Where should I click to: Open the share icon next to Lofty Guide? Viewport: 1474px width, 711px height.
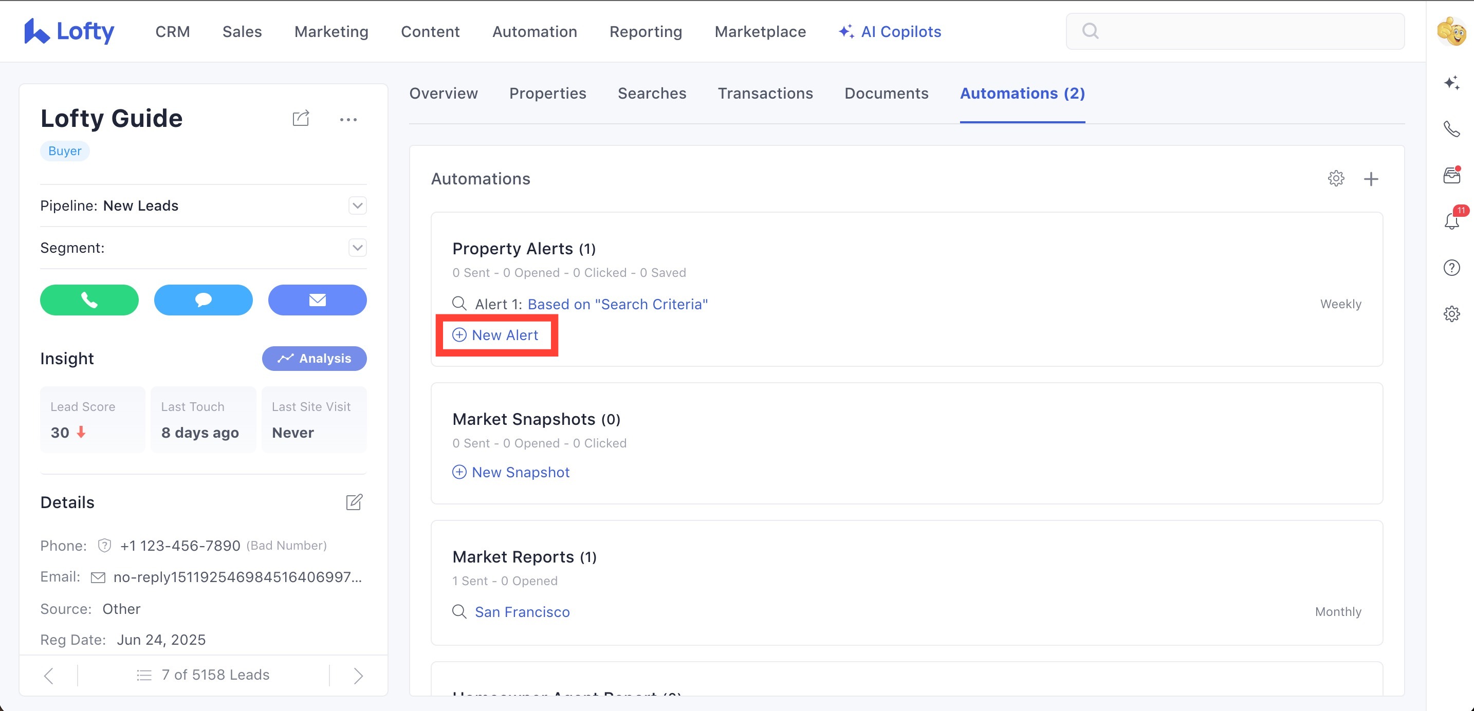[301, 118]
